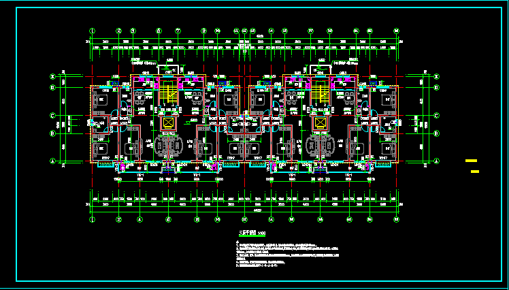Pick grid bubble 5 in the top row
509x290 pixels.
click(x=159, y=31)
